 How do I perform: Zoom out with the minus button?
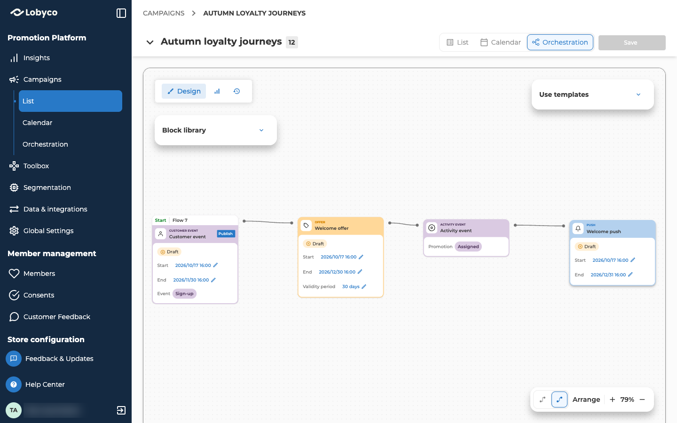[642, 399]
